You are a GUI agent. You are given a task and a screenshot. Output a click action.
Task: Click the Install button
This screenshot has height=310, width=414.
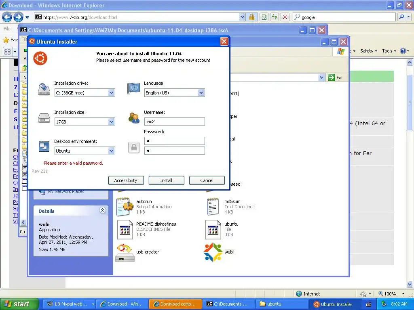[166, 180]
